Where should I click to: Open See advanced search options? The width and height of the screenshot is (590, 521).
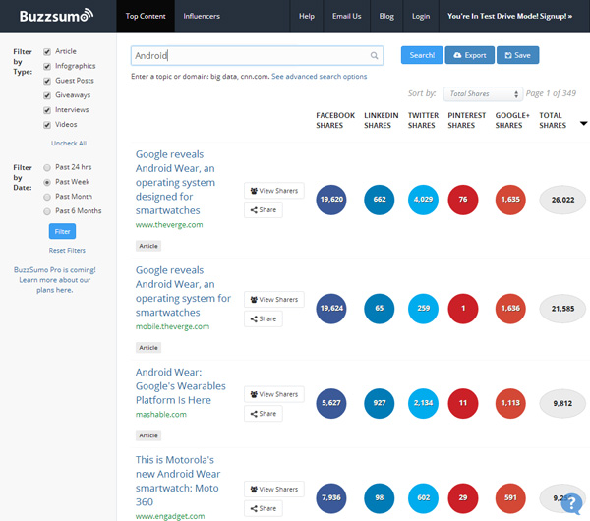click(319, 77)
